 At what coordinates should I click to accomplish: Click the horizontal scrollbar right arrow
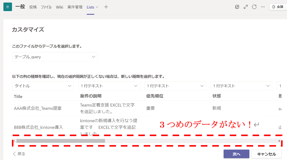tap(279, 141)
